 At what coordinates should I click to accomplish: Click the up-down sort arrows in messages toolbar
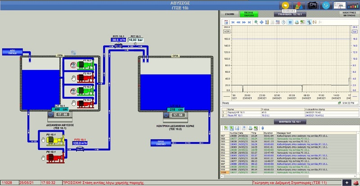coord(262,128)
